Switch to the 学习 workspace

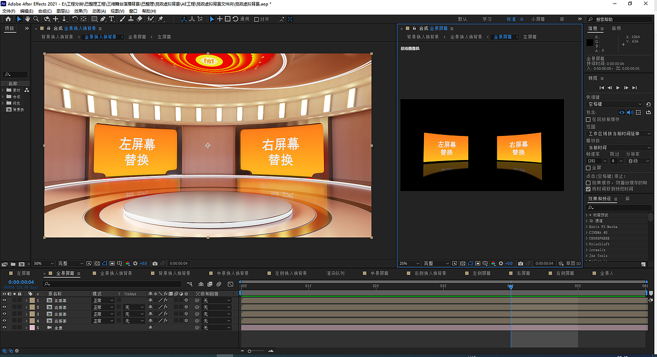pyautogui.click(x=487, y=19)
